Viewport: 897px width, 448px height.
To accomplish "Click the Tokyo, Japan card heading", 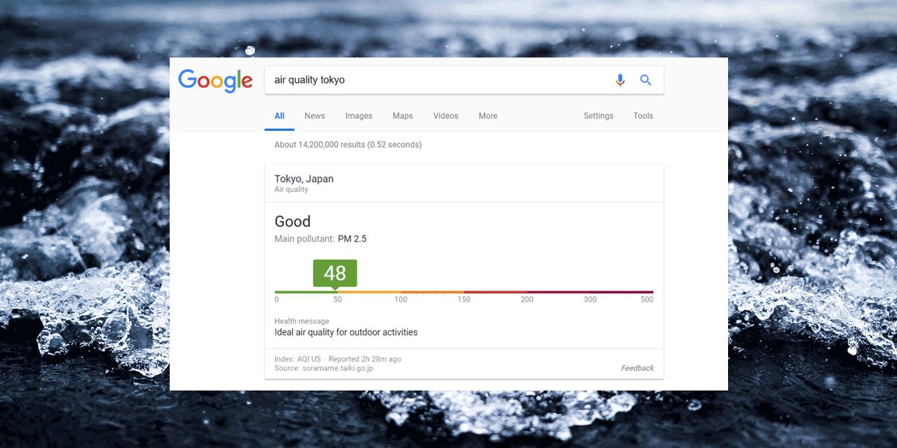I will (x=304, y=179).
